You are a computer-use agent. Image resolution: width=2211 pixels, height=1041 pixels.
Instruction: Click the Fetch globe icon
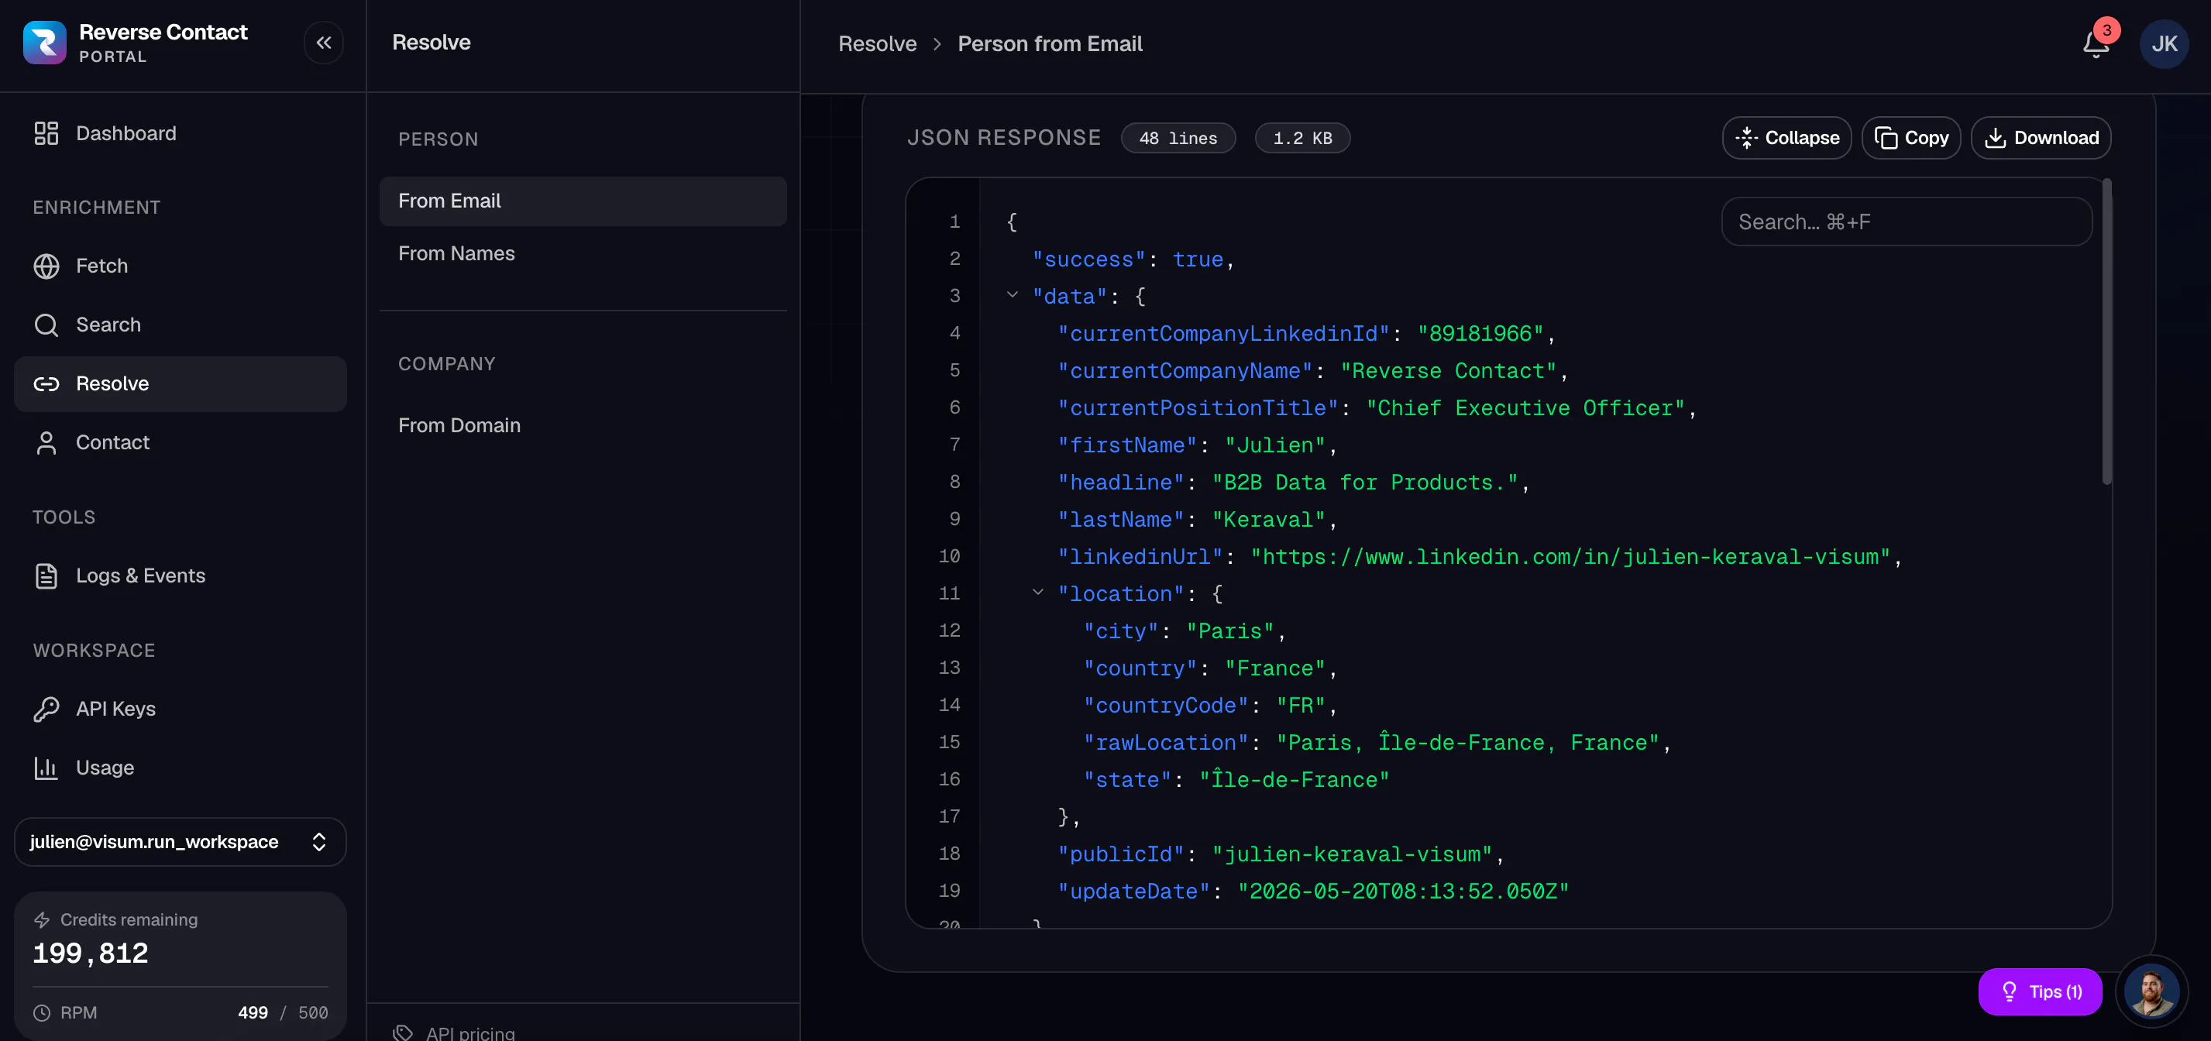(46, 266)
